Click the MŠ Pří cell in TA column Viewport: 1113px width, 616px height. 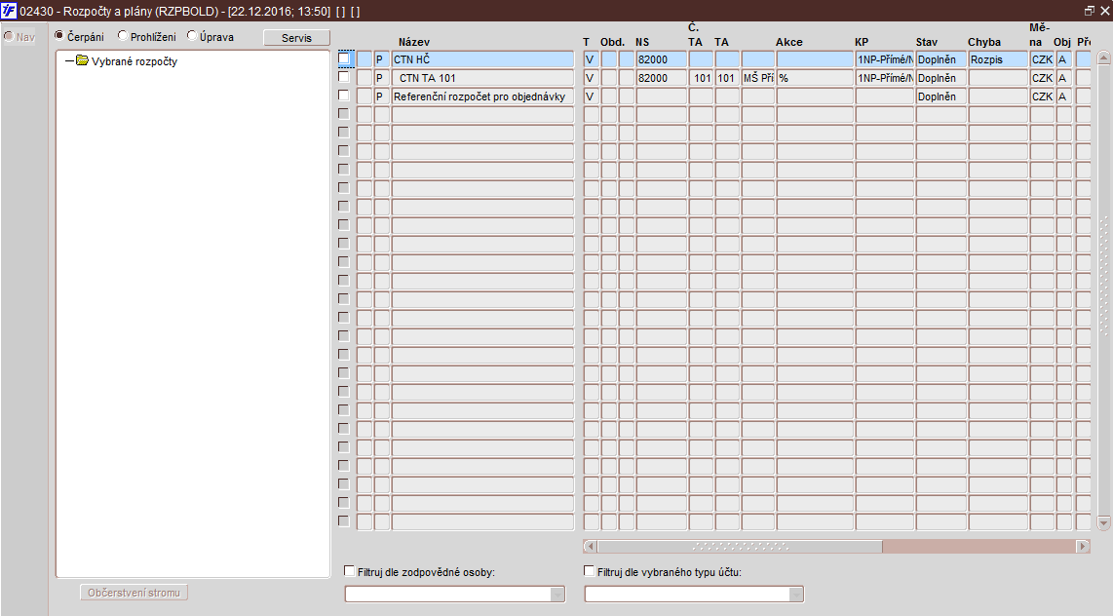point(758,78)
